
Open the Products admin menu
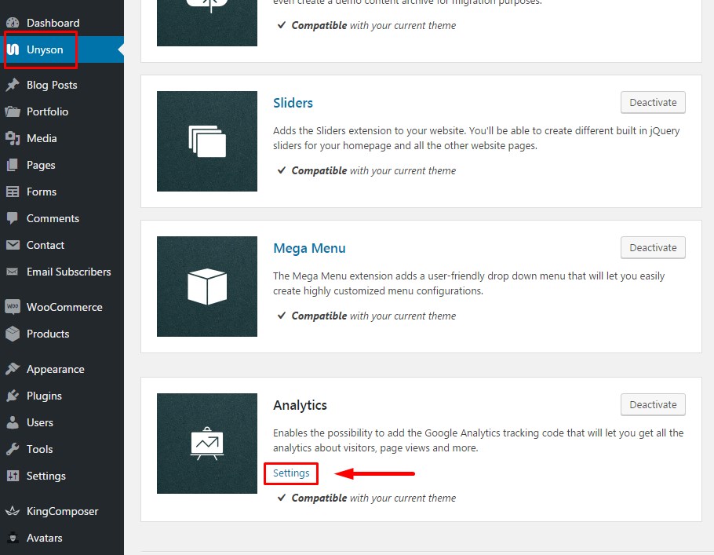pyautogui.click(x=48, y=334)
